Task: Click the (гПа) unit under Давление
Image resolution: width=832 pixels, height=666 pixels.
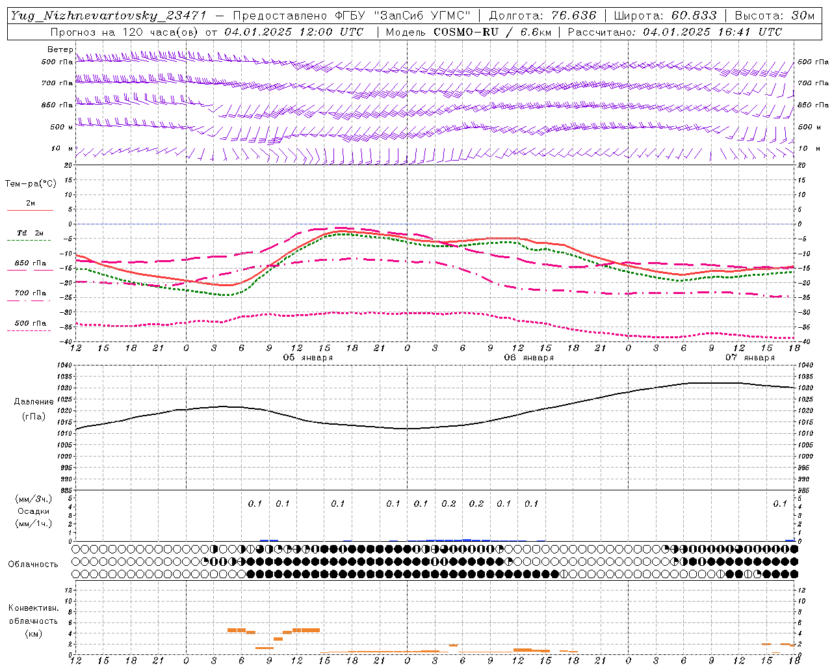Action: (34, 417)
